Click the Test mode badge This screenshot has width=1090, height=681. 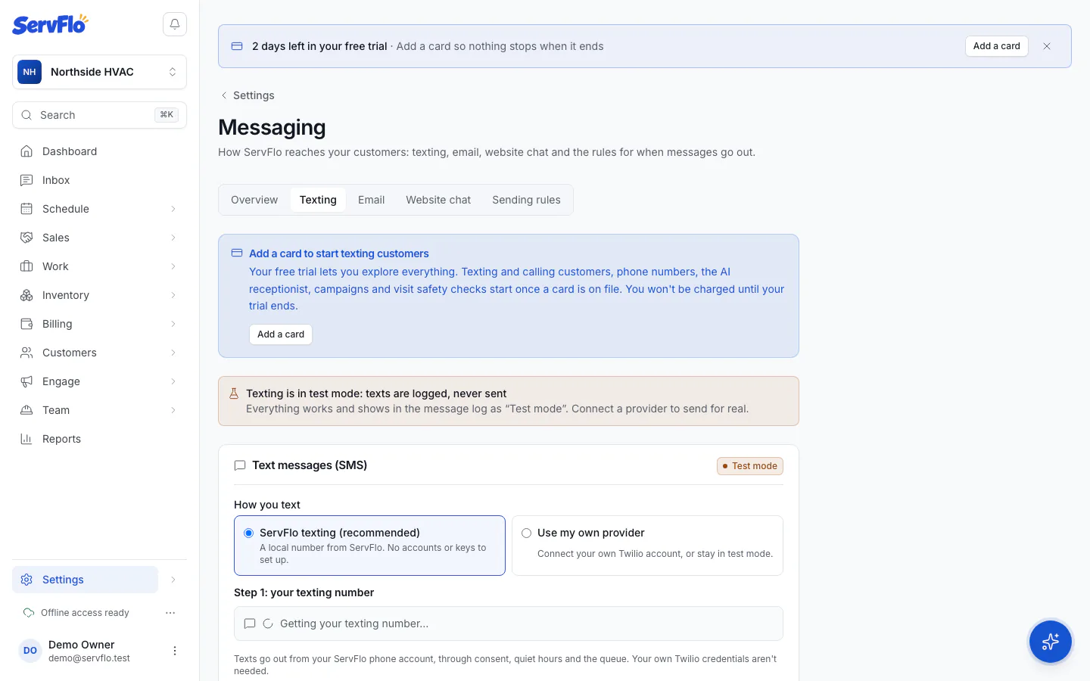coord(750,466)
